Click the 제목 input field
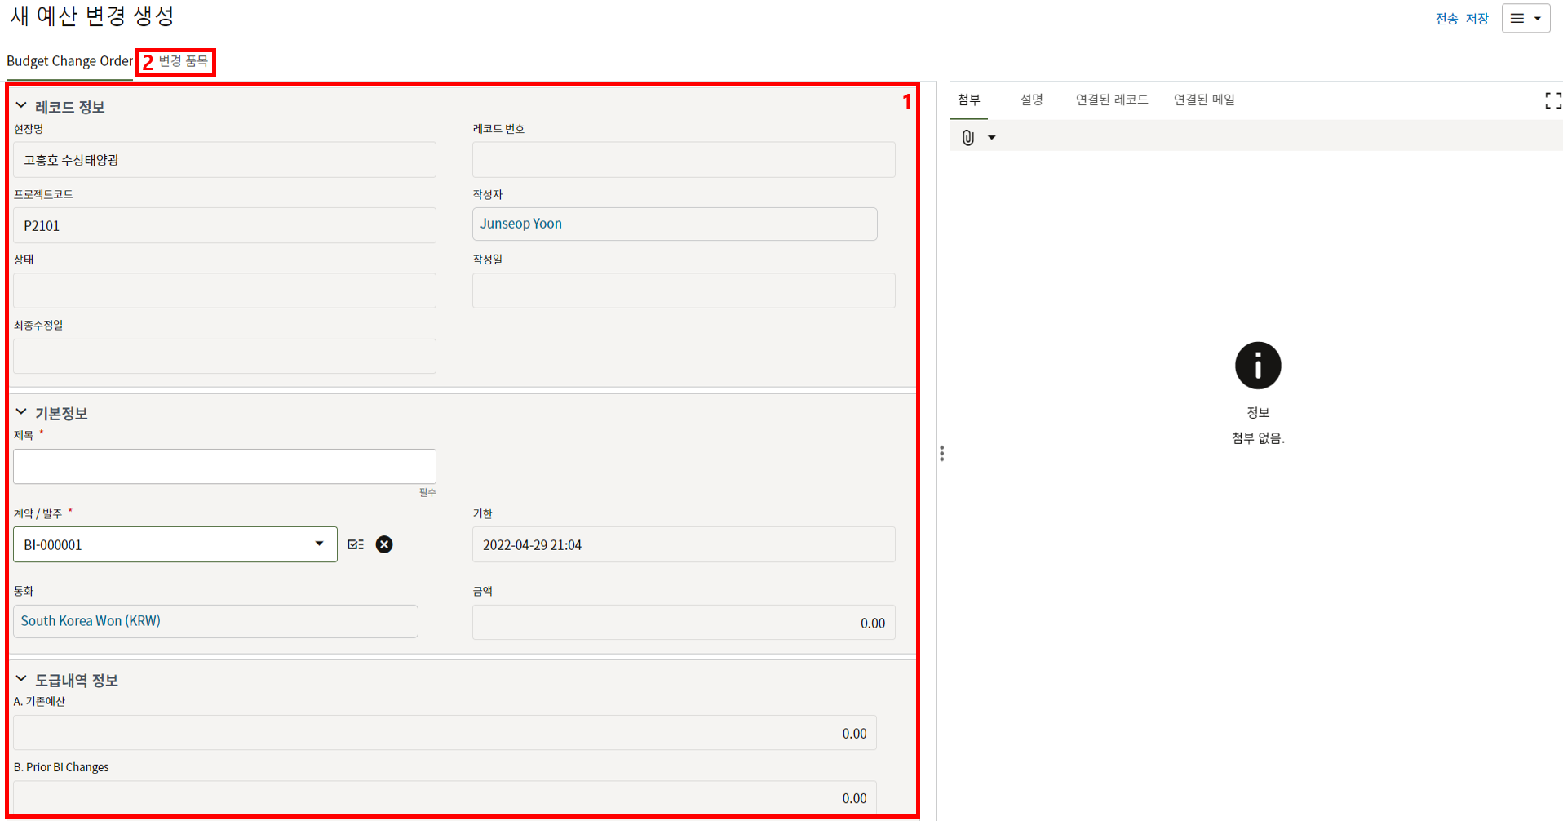1563x821 pixels. (x=224, y=466)
